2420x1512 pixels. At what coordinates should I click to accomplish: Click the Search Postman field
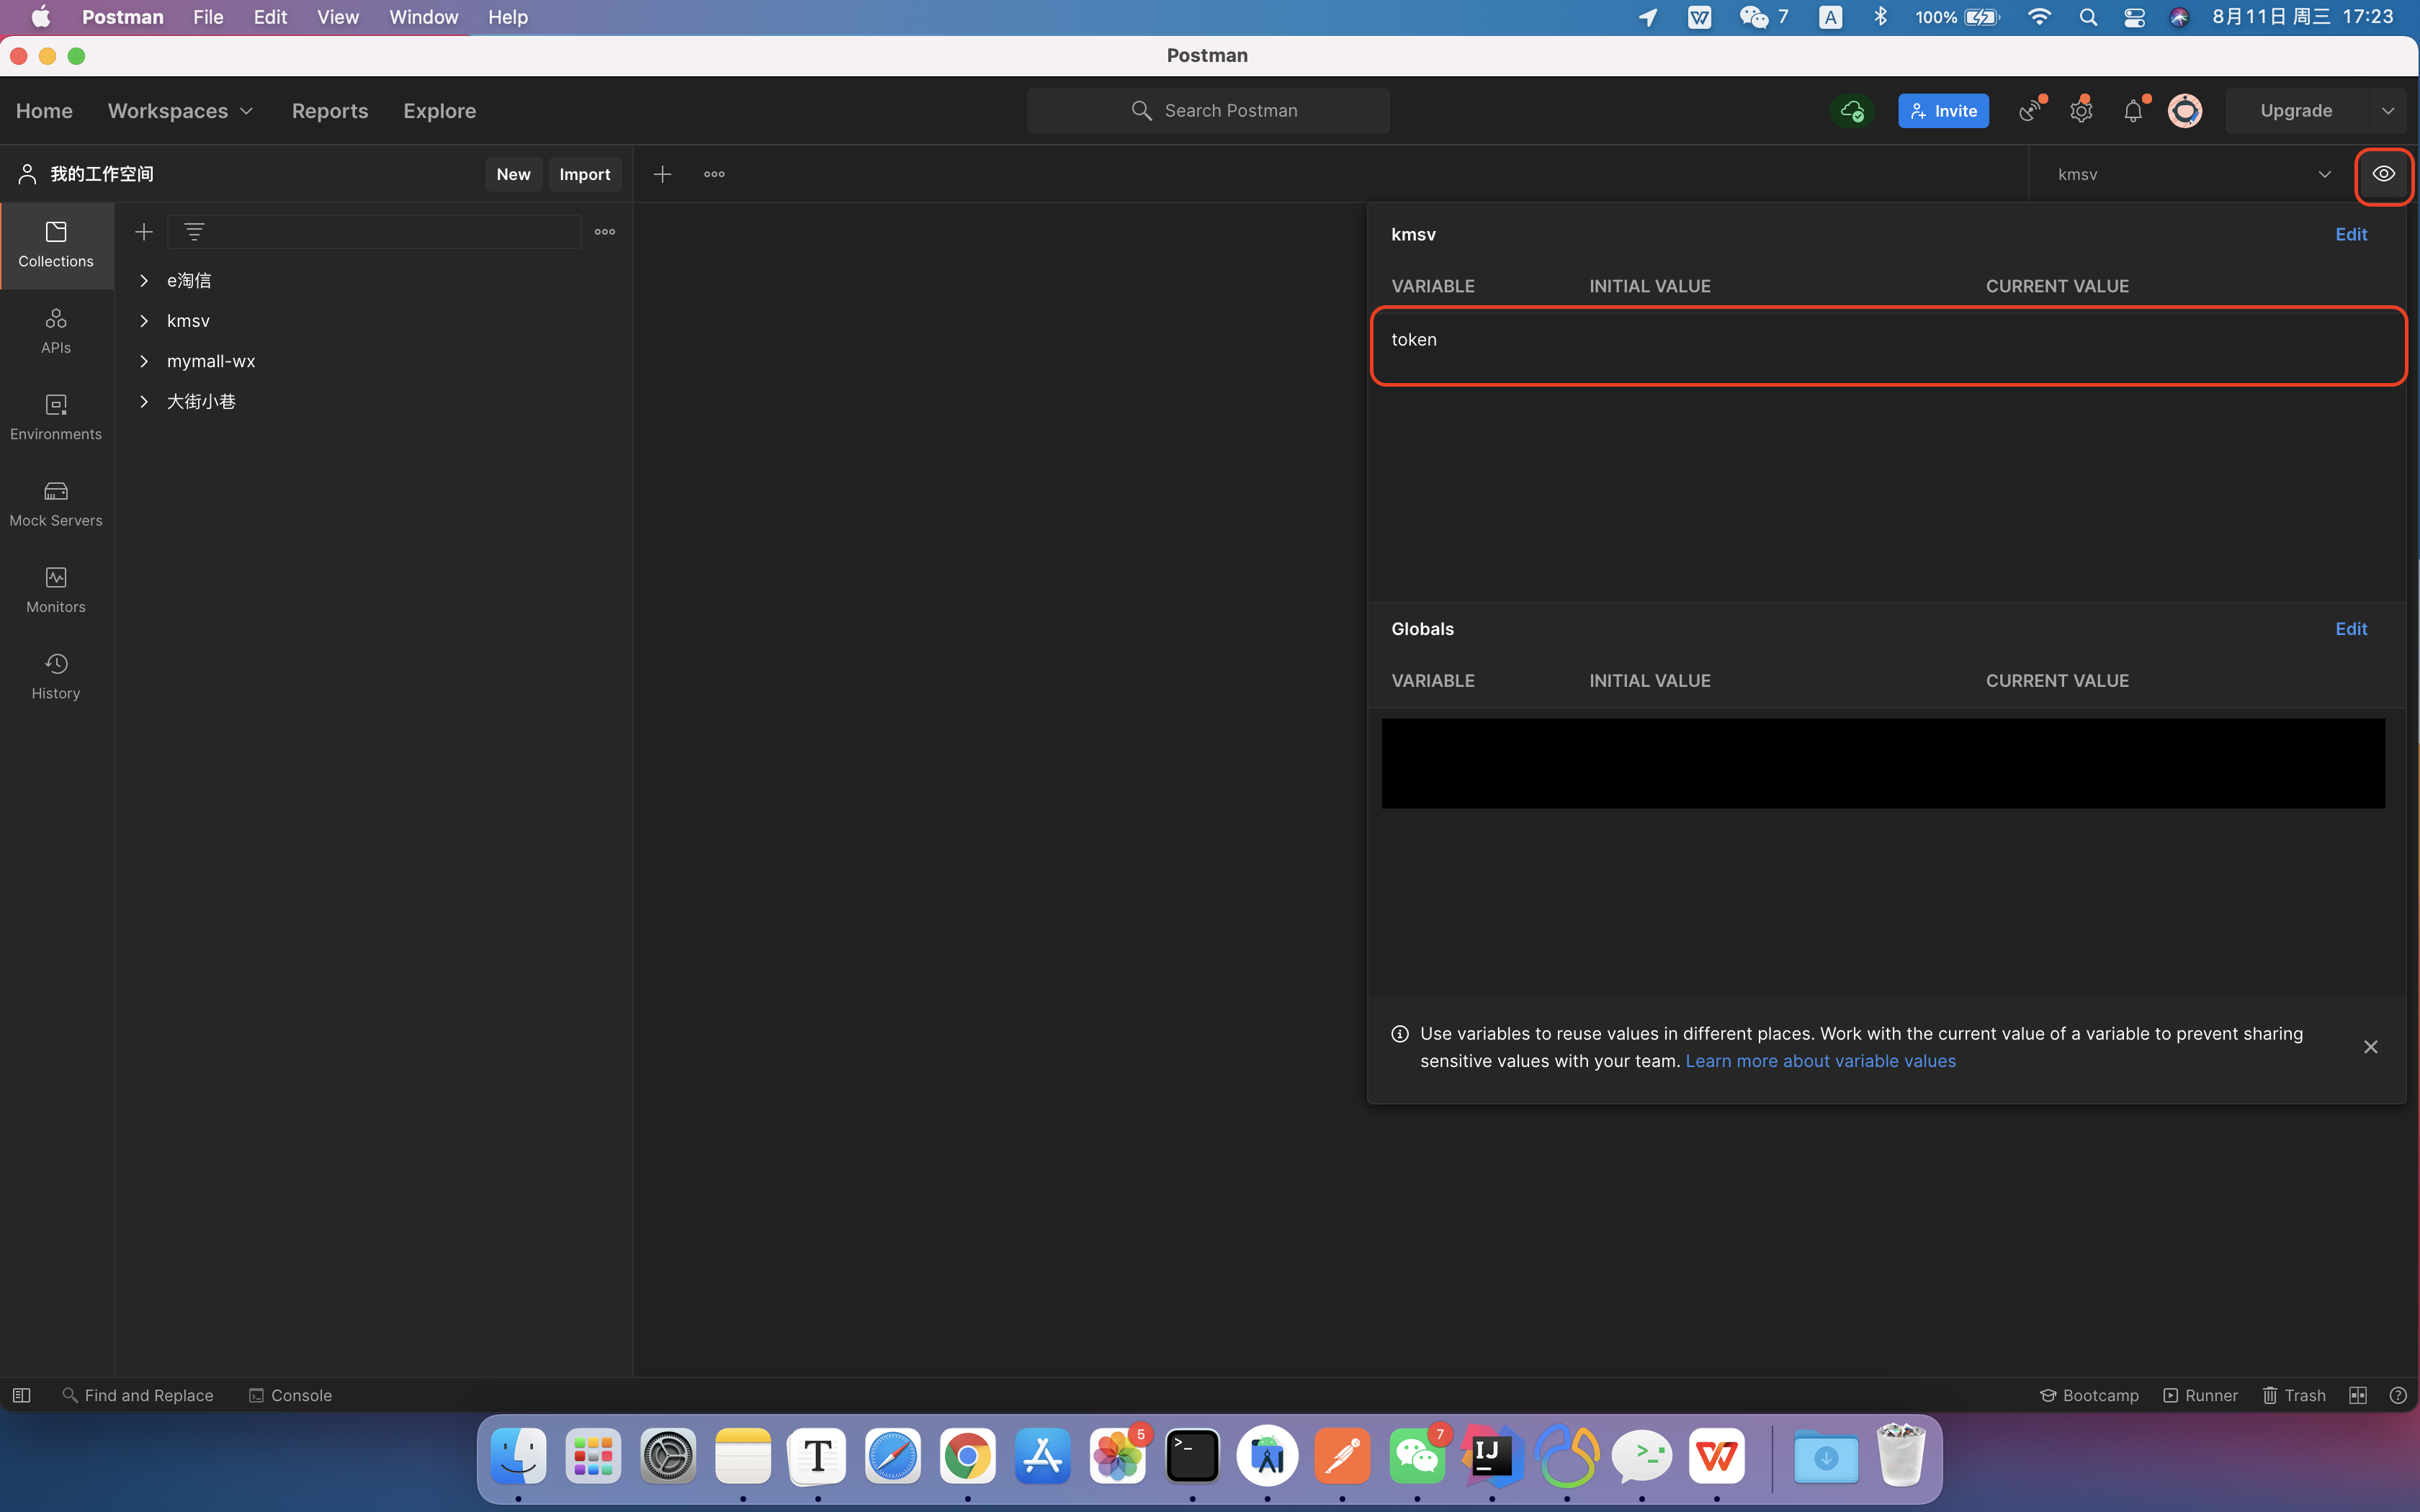1208,111
